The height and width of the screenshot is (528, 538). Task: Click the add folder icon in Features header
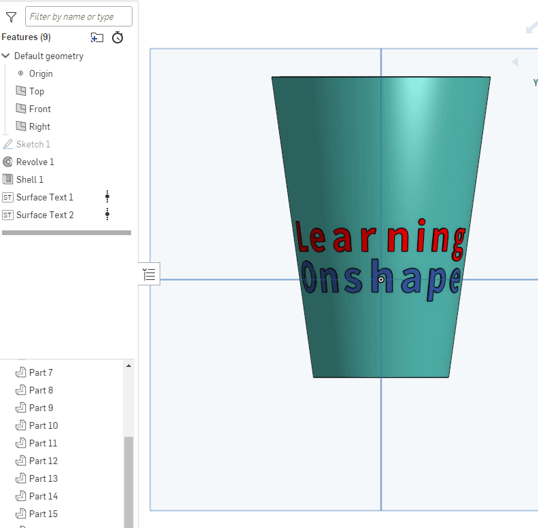pos(97,37)
